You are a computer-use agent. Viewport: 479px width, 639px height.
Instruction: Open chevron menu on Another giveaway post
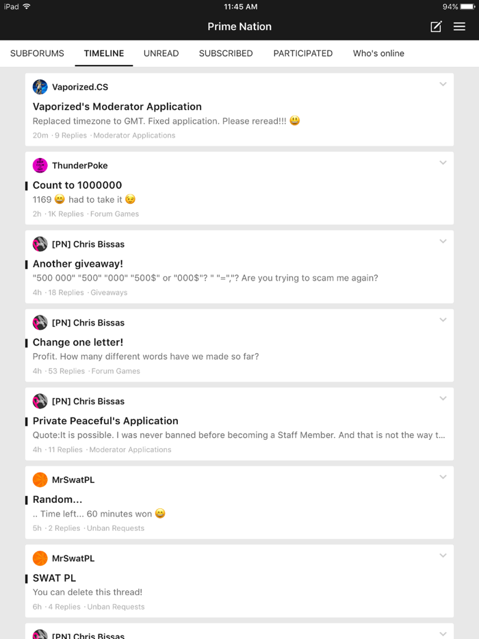(x=443, y=242)
